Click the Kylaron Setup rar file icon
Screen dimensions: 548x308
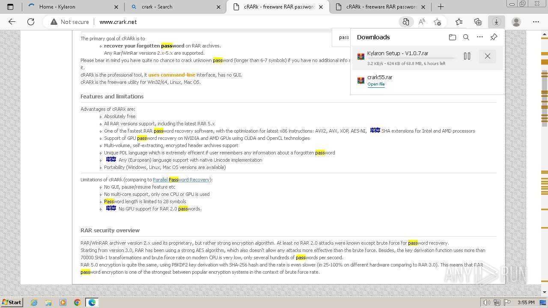pos(360,56)
